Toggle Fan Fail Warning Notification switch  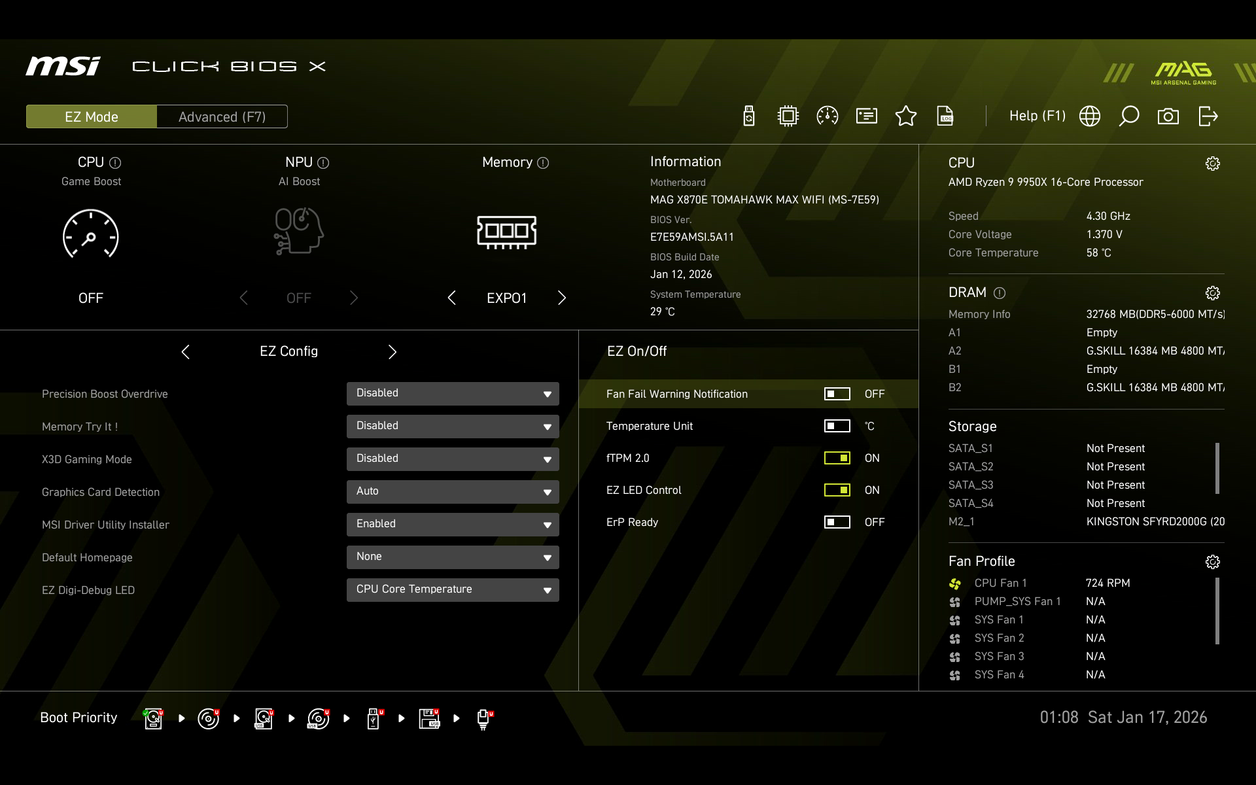837,394
